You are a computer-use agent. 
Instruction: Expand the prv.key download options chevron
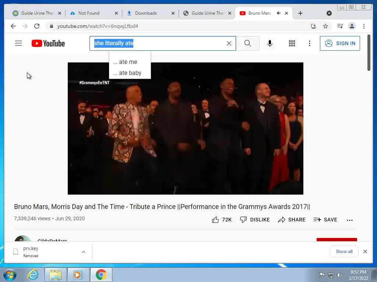[x=84, y=252]
